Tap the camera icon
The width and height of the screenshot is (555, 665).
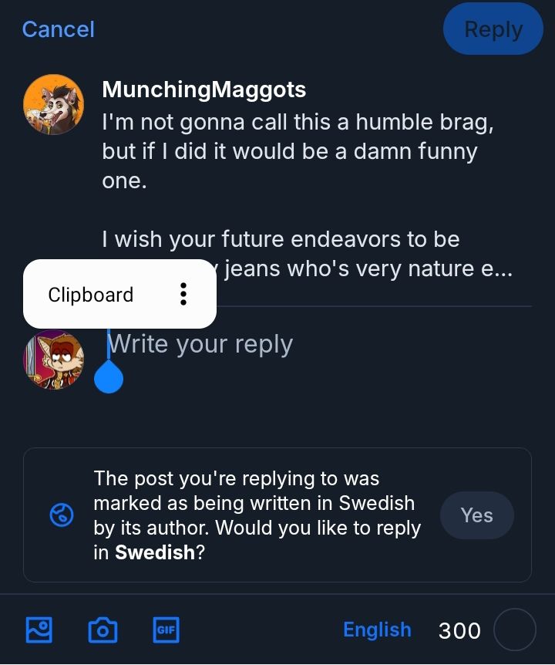pyautogui.click(x=103, y=630)
